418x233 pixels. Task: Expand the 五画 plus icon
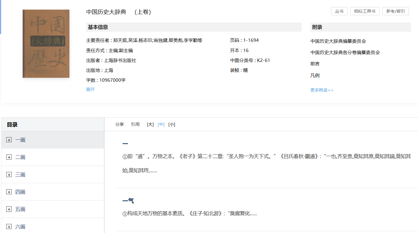9,209
